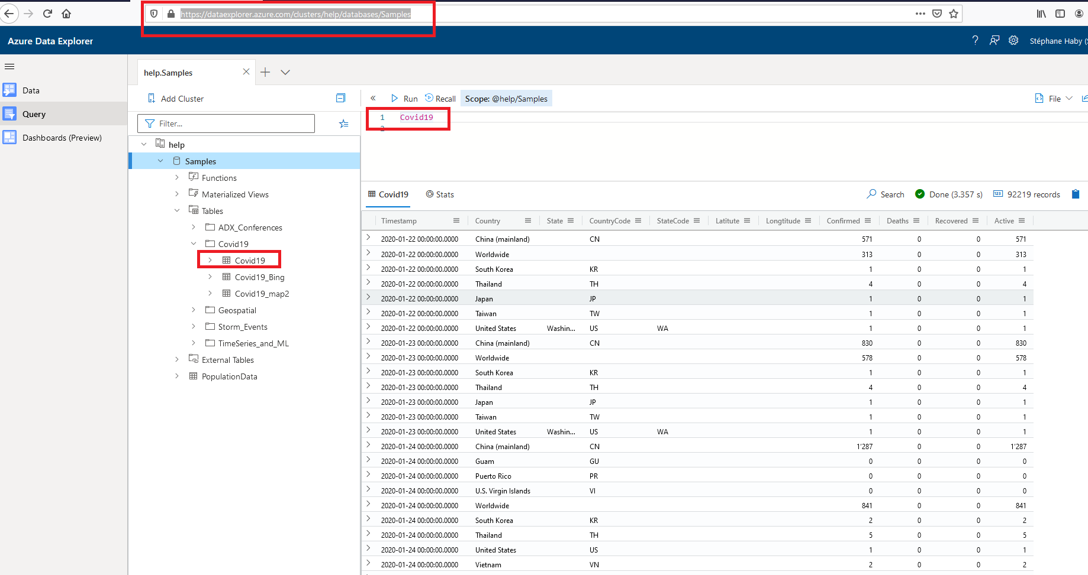
Task: Collapse connection pane icon next to Add Cluster
Action: click(340, 98)
